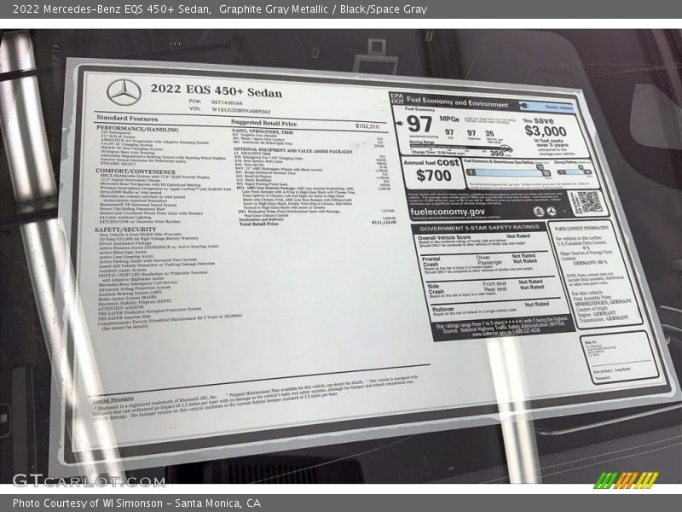Click the colored stripes logo at bottom right
This screenshot has height=512, width=682.
[x=626, y=480]
